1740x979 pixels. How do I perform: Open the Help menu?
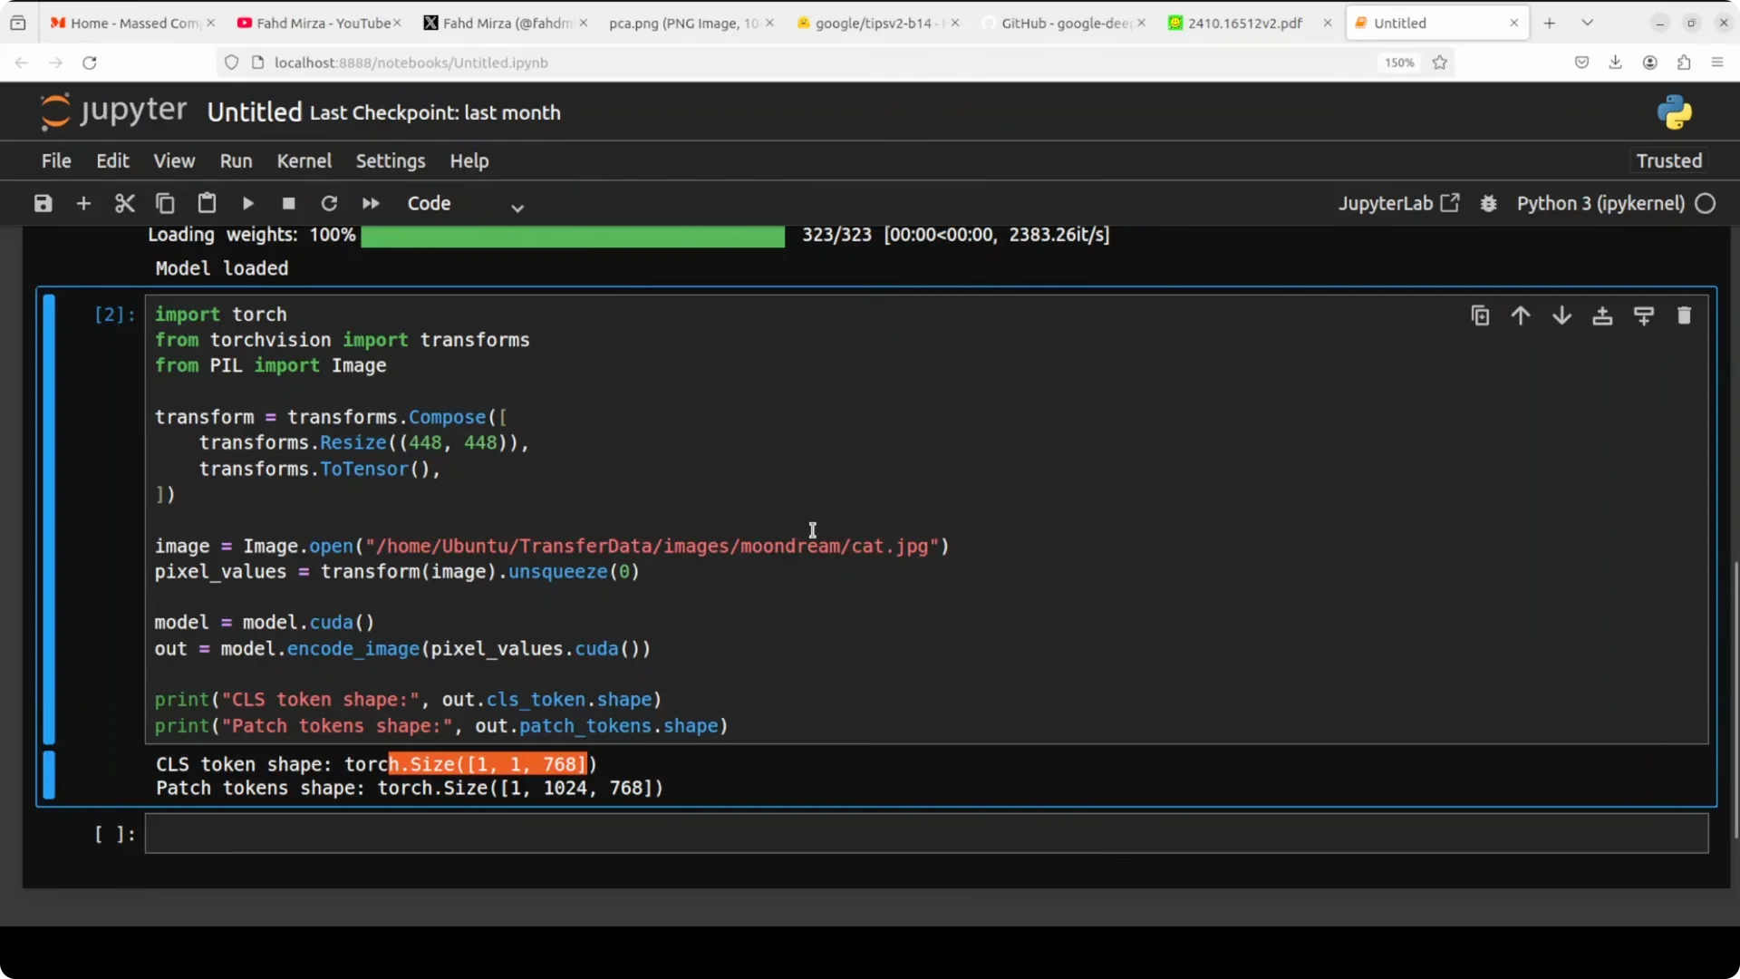click(x=469, y=160)
